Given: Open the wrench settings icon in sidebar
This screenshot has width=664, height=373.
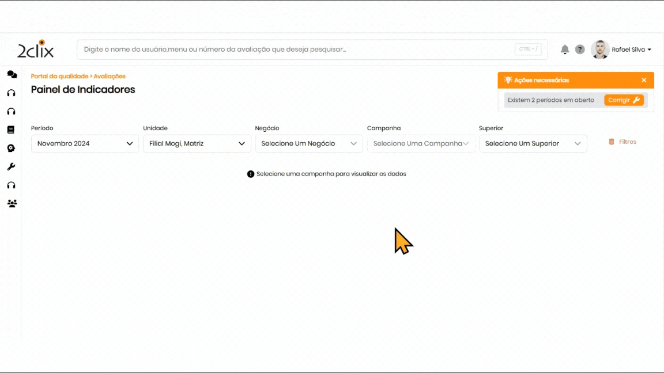Looking at the screenshot, I should click(x=11, y=166).
